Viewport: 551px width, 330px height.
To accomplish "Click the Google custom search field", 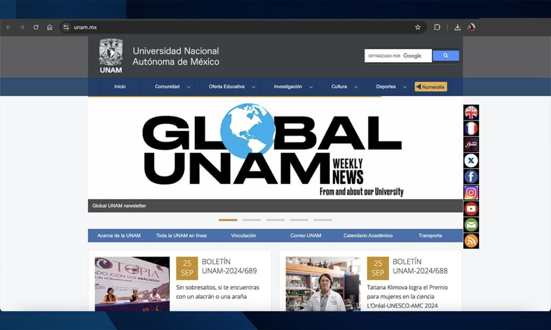I will pos(398,56).
